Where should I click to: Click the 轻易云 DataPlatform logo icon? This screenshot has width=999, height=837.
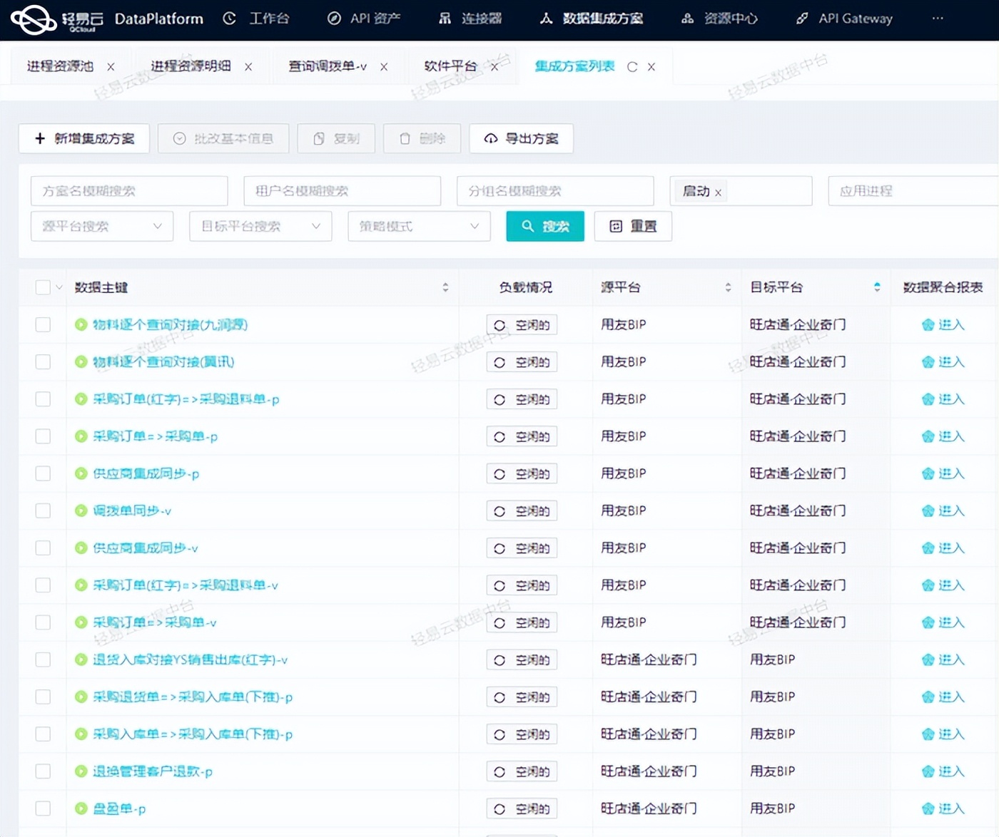34,19
